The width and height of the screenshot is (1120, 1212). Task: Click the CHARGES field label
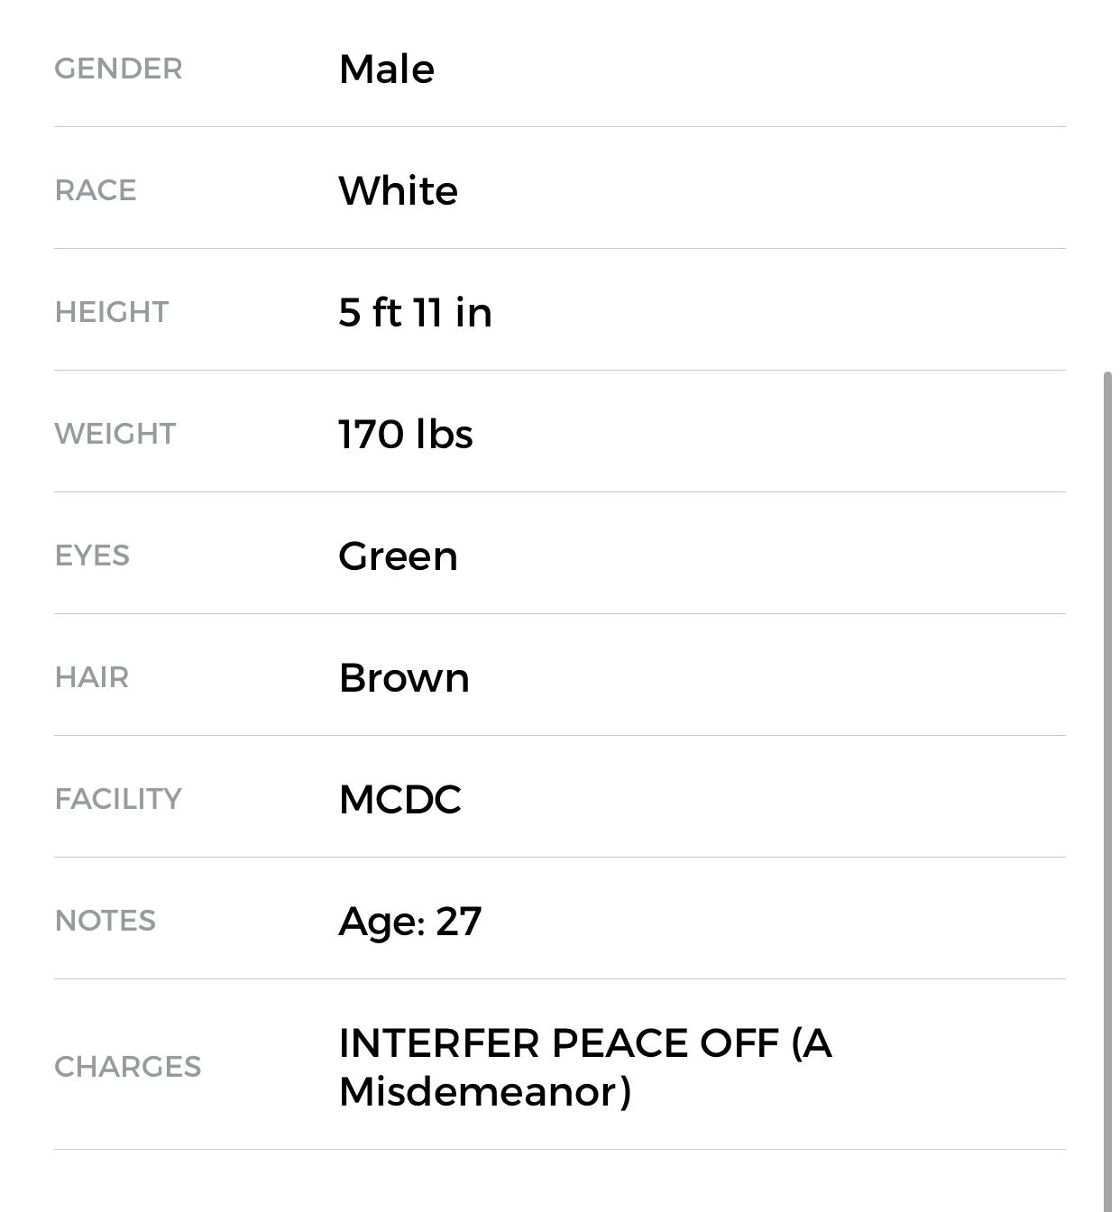(x=128, y=1067)
